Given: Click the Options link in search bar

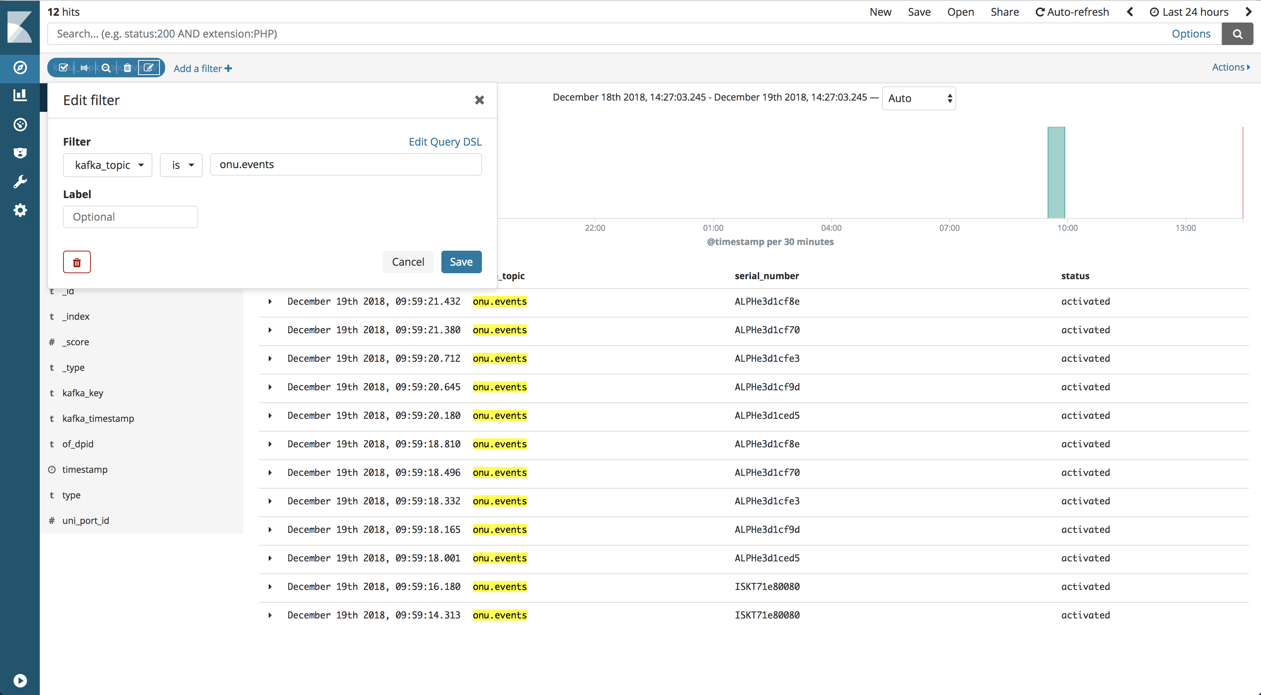Looking at the screenshot, I should tap(1190, 34).
